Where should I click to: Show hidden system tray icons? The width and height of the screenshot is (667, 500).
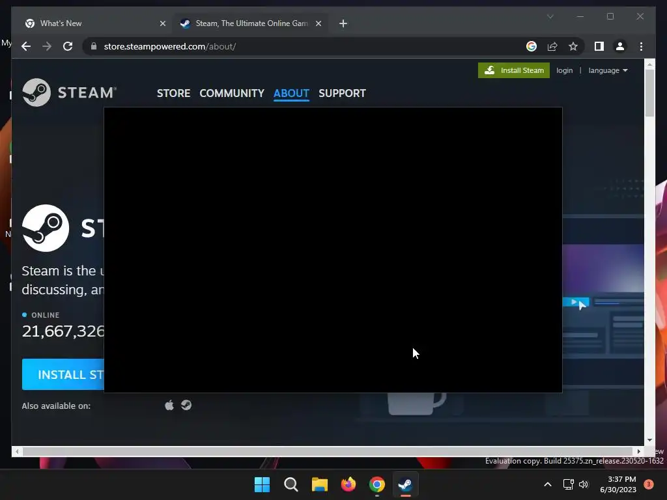point(548,484)
